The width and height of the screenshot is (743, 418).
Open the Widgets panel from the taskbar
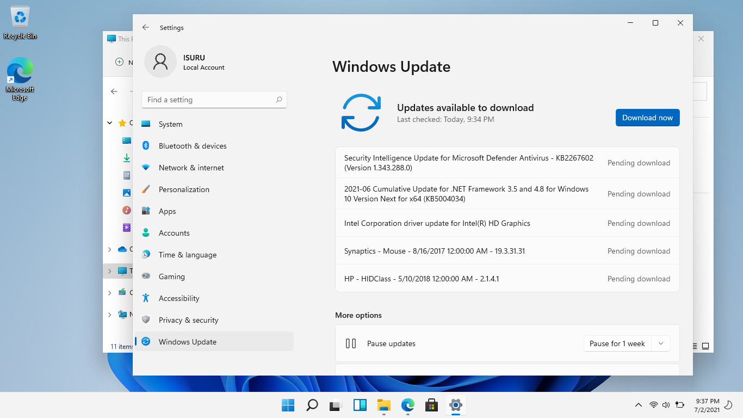[x=360, y=405]
